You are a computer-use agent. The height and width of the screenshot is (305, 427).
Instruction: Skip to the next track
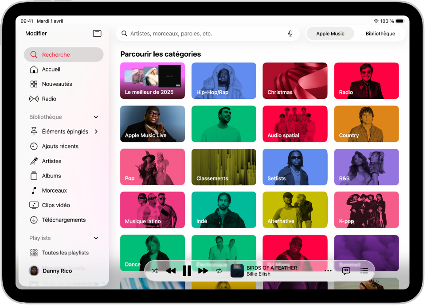tap(203, 271)
